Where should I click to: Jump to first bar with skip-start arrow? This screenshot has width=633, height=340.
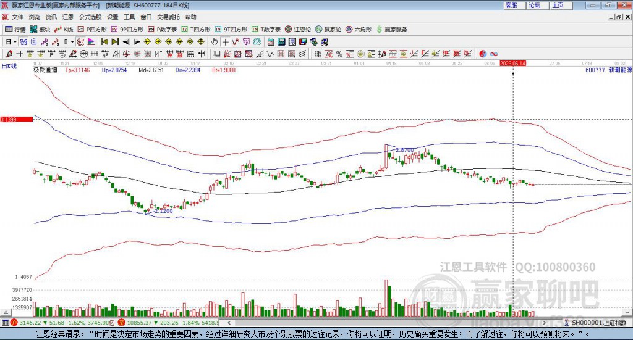tap(104, 42)
